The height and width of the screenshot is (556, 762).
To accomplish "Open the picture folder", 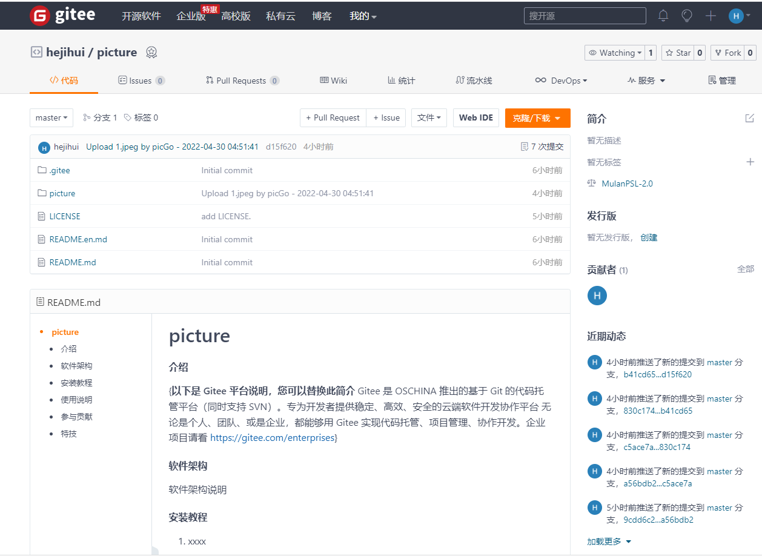I will (x=62, y=193).
